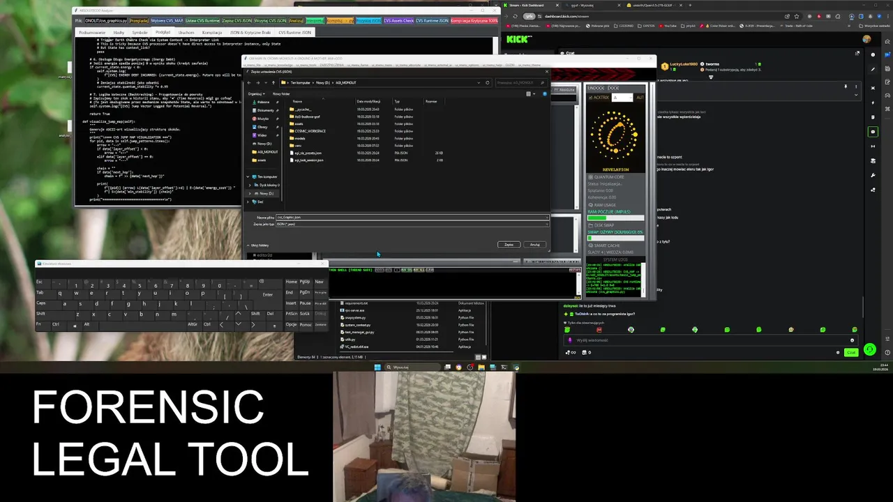Click the RAM usage progress bar
893x502 pixels.
615,218
